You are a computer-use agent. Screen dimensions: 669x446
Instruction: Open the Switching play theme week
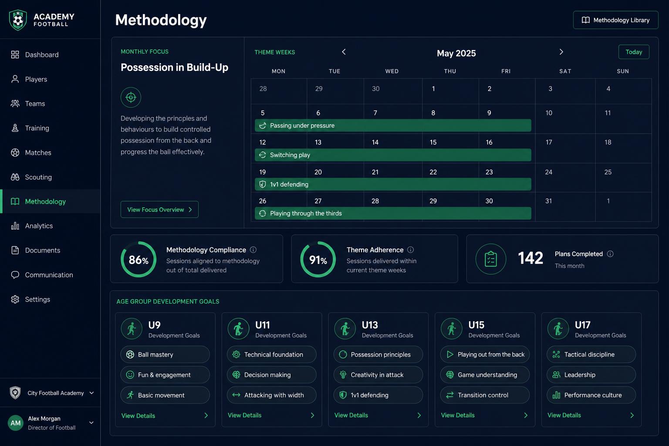(393, 155)
